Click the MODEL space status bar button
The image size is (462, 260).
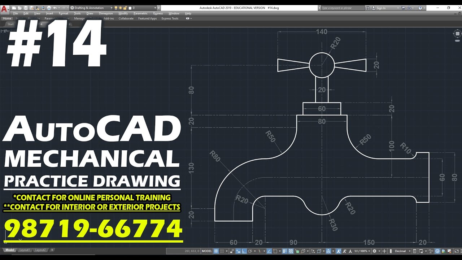tap(207, 251)
